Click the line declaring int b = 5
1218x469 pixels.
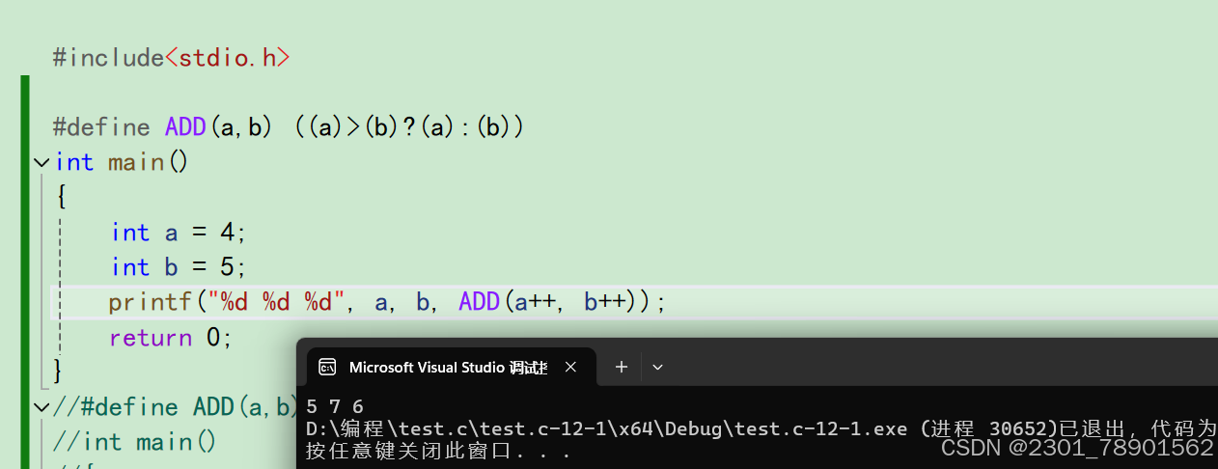click(179, 267)
